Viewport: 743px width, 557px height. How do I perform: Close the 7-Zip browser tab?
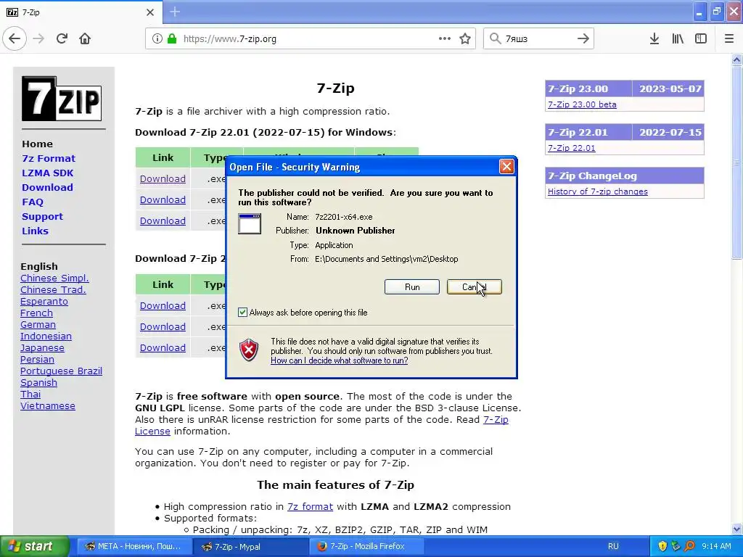[x=150, y=12]
